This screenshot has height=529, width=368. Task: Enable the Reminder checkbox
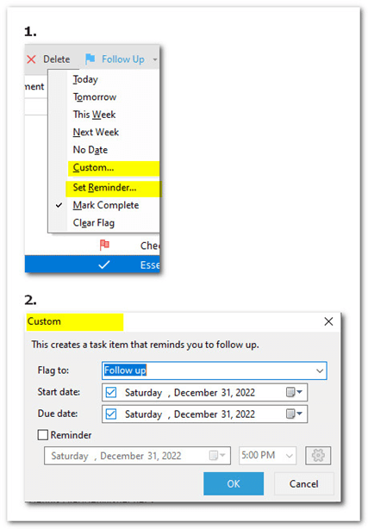[x=43, y=435]
